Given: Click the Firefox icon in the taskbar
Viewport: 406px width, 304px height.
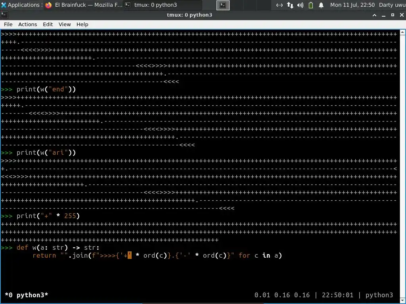Looking at the screenshot, I should click(x=48, y=5).
